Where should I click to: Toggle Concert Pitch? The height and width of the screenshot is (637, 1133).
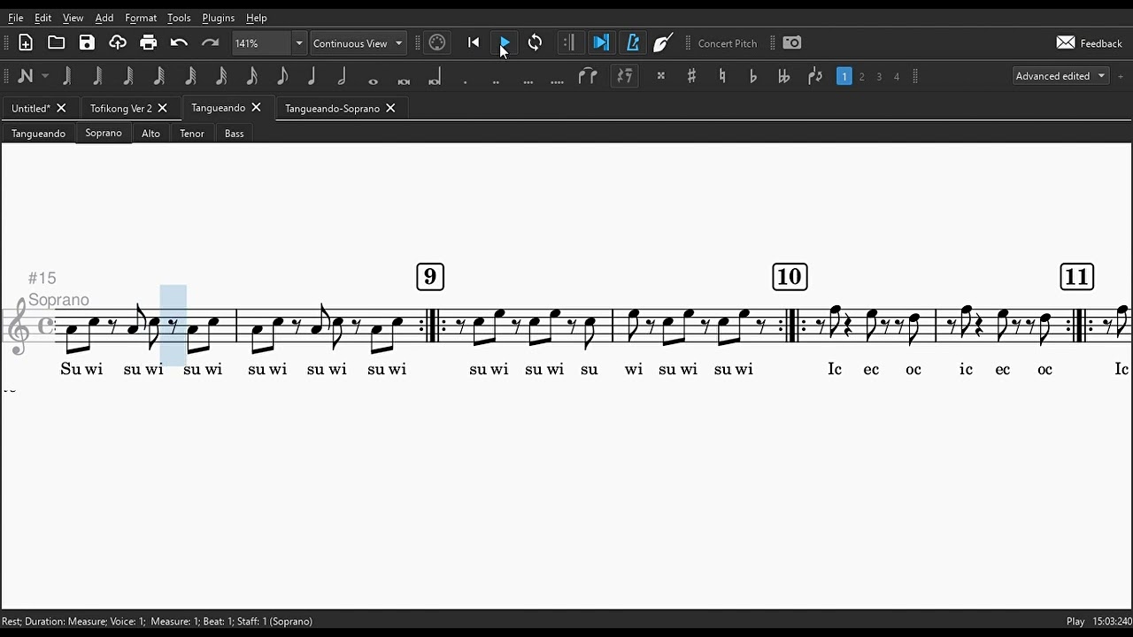[x=727, y=43]
